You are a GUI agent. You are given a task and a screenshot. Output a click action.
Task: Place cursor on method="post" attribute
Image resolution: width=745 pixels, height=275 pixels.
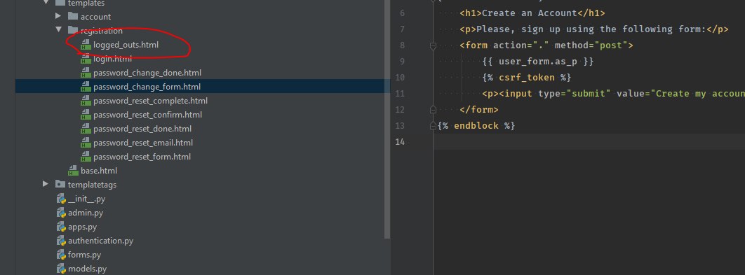[591, 45]
